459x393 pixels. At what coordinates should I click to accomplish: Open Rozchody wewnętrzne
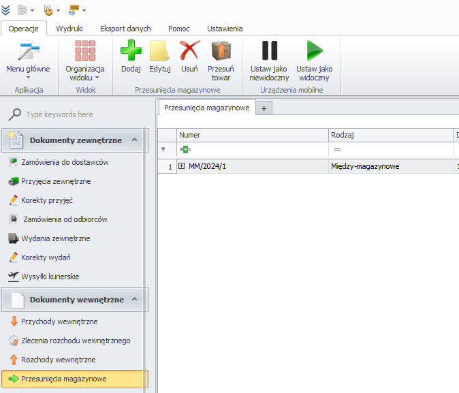pyautogui.click(x=59, y=360)
